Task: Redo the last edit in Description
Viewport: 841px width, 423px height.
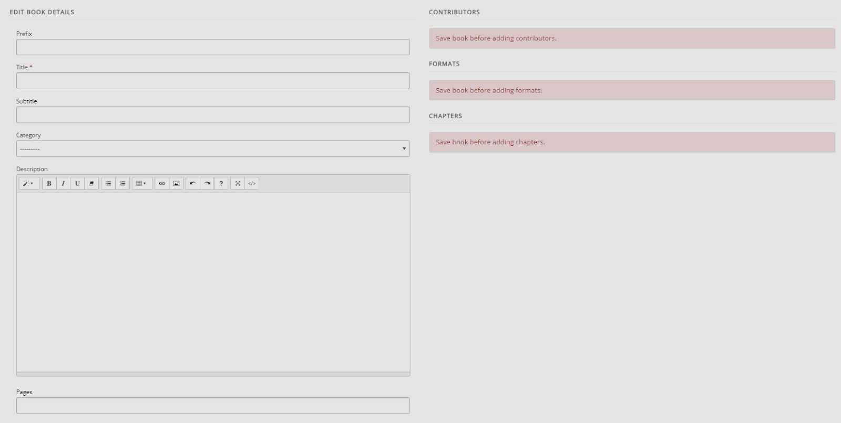Action: point(207,183)
